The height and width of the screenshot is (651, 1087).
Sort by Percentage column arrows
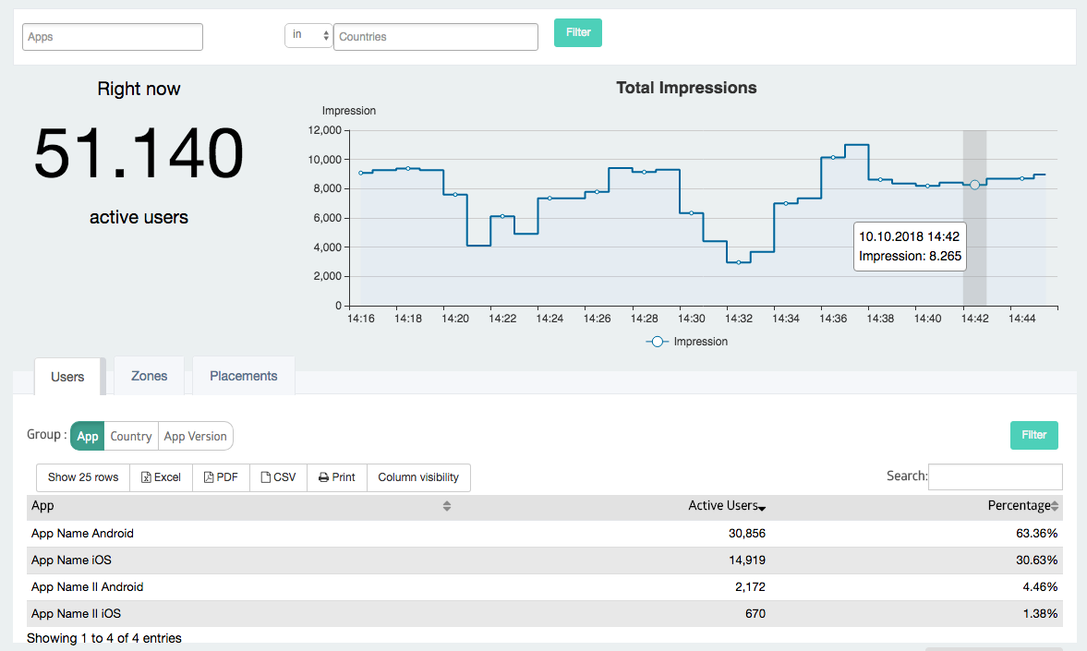[1055, 506]
